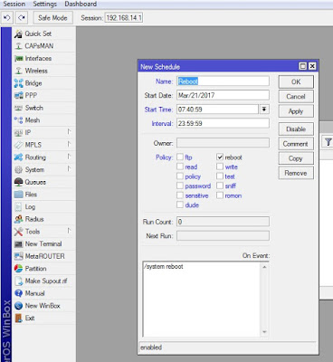
Task: Tick the test policy checkbox
Action: point(220,176)
